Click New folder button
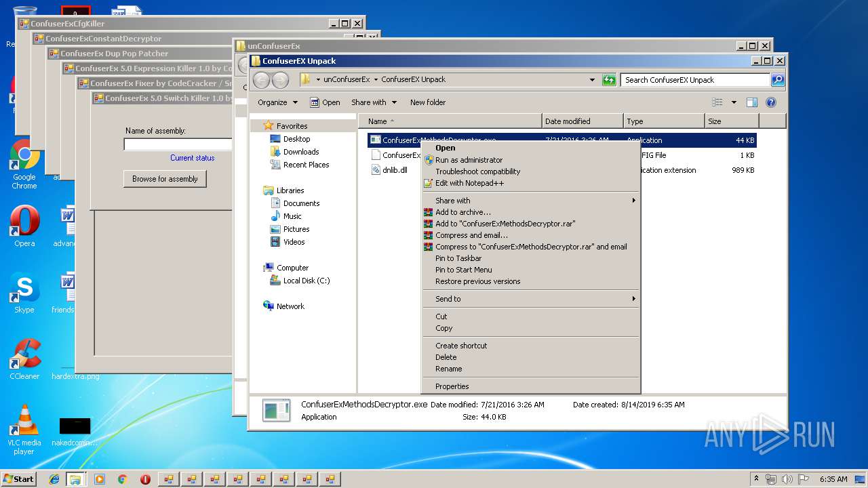868x488 pixels. click(x=428, y=102)
